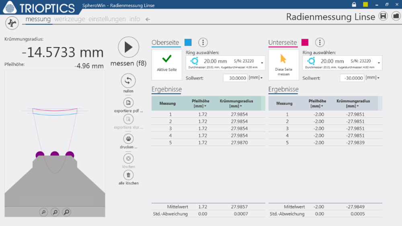
Task: Open Oberseite Sollwert unit mm dropdown
Action: [256, 78]
